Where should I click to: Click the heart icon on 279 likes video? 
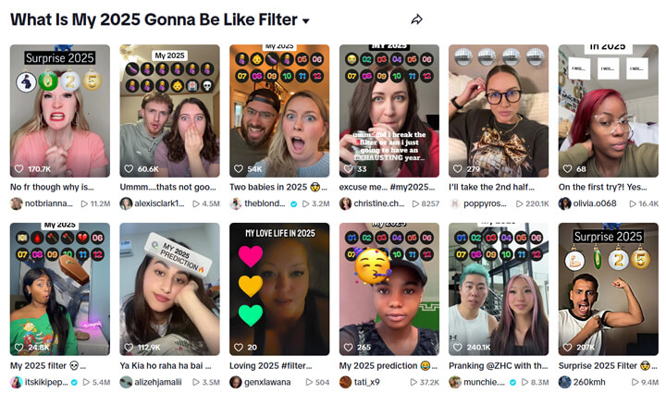point(458,168)
